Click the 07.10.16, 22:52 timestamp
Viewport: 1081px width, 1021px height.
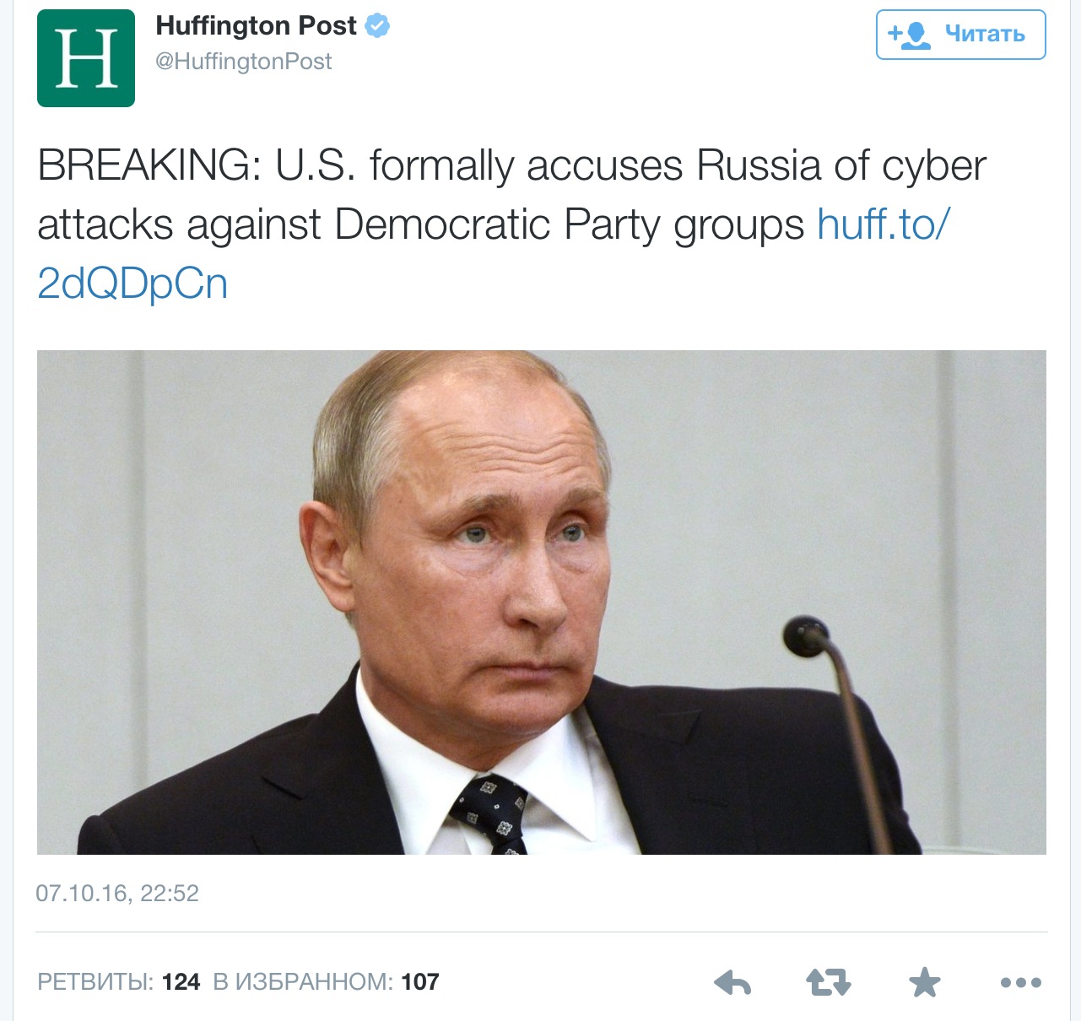[117, 894]
